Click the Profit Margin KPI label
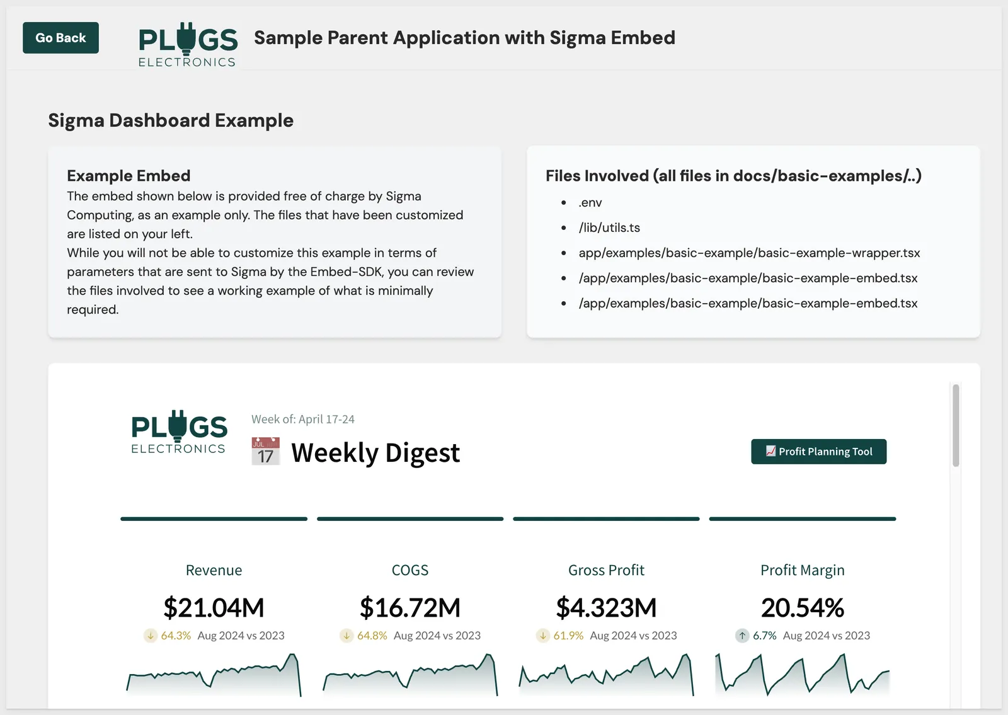The image size is (1008, 715). [803, 570]
